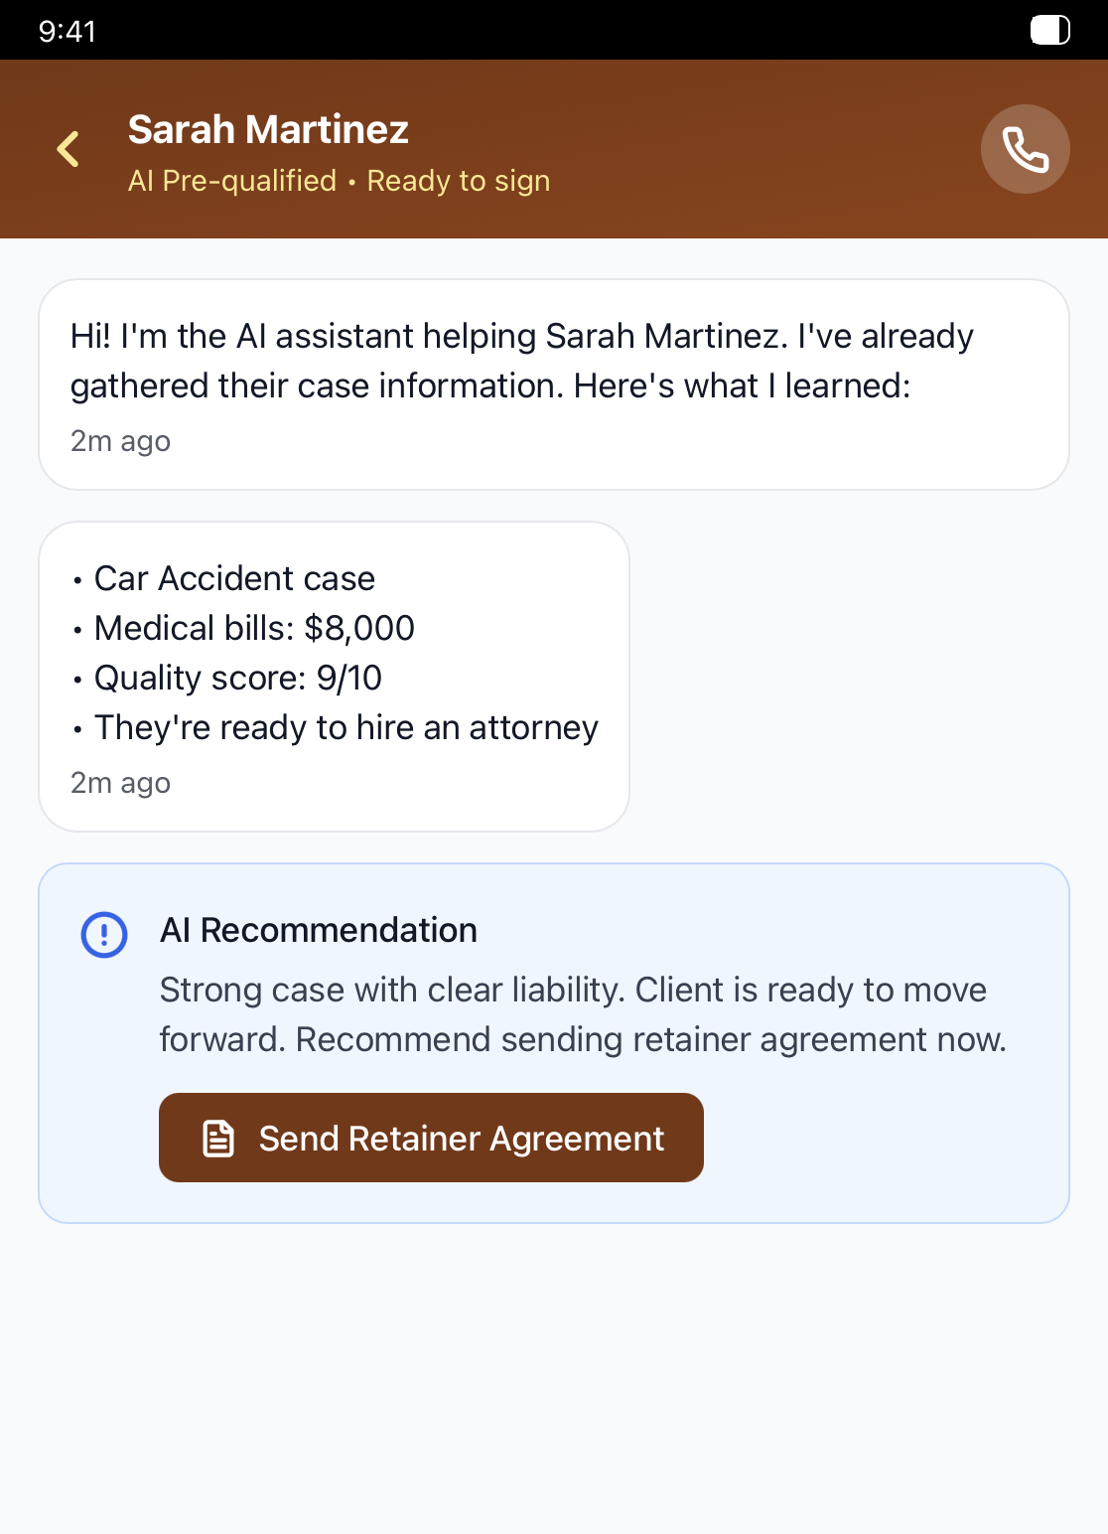Tap the Medical bills $8,000 line
The width and height of the screenshot is (1108, 1534).
[x=254, y=628]
